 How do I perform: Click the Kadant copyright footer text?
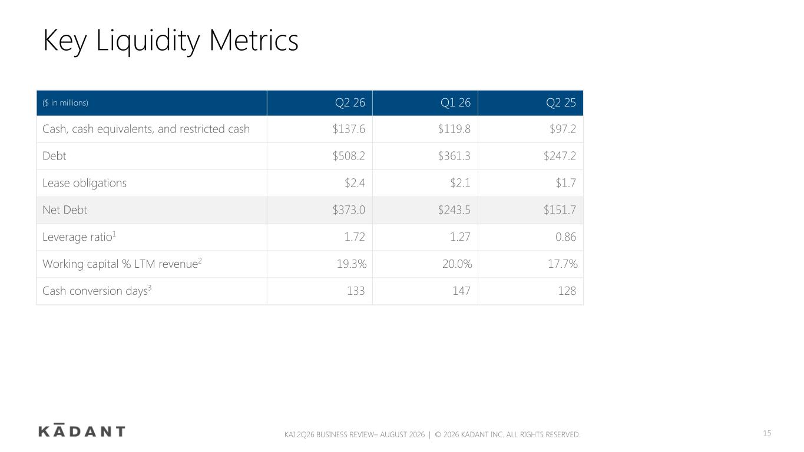tap(432, 435)
